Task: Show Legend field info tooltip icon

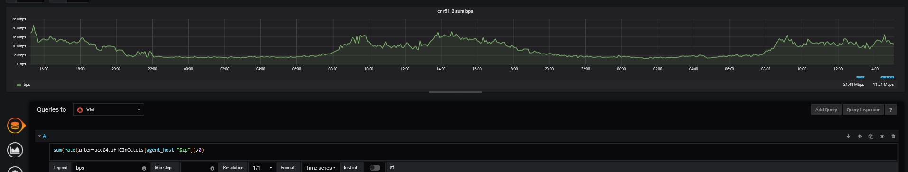Action: 144,168
